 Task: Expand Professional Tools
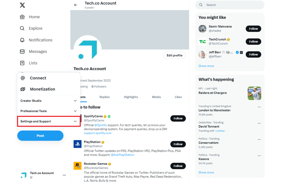(48, 111)
